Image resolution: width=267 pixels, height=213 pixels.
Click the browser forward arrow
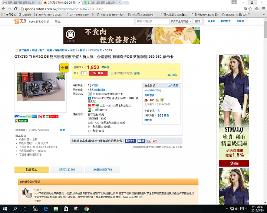10,9
